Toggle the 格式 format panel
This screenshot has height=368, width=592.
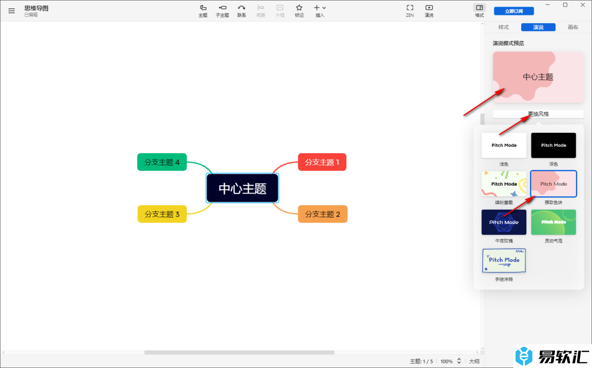(480, 11)
